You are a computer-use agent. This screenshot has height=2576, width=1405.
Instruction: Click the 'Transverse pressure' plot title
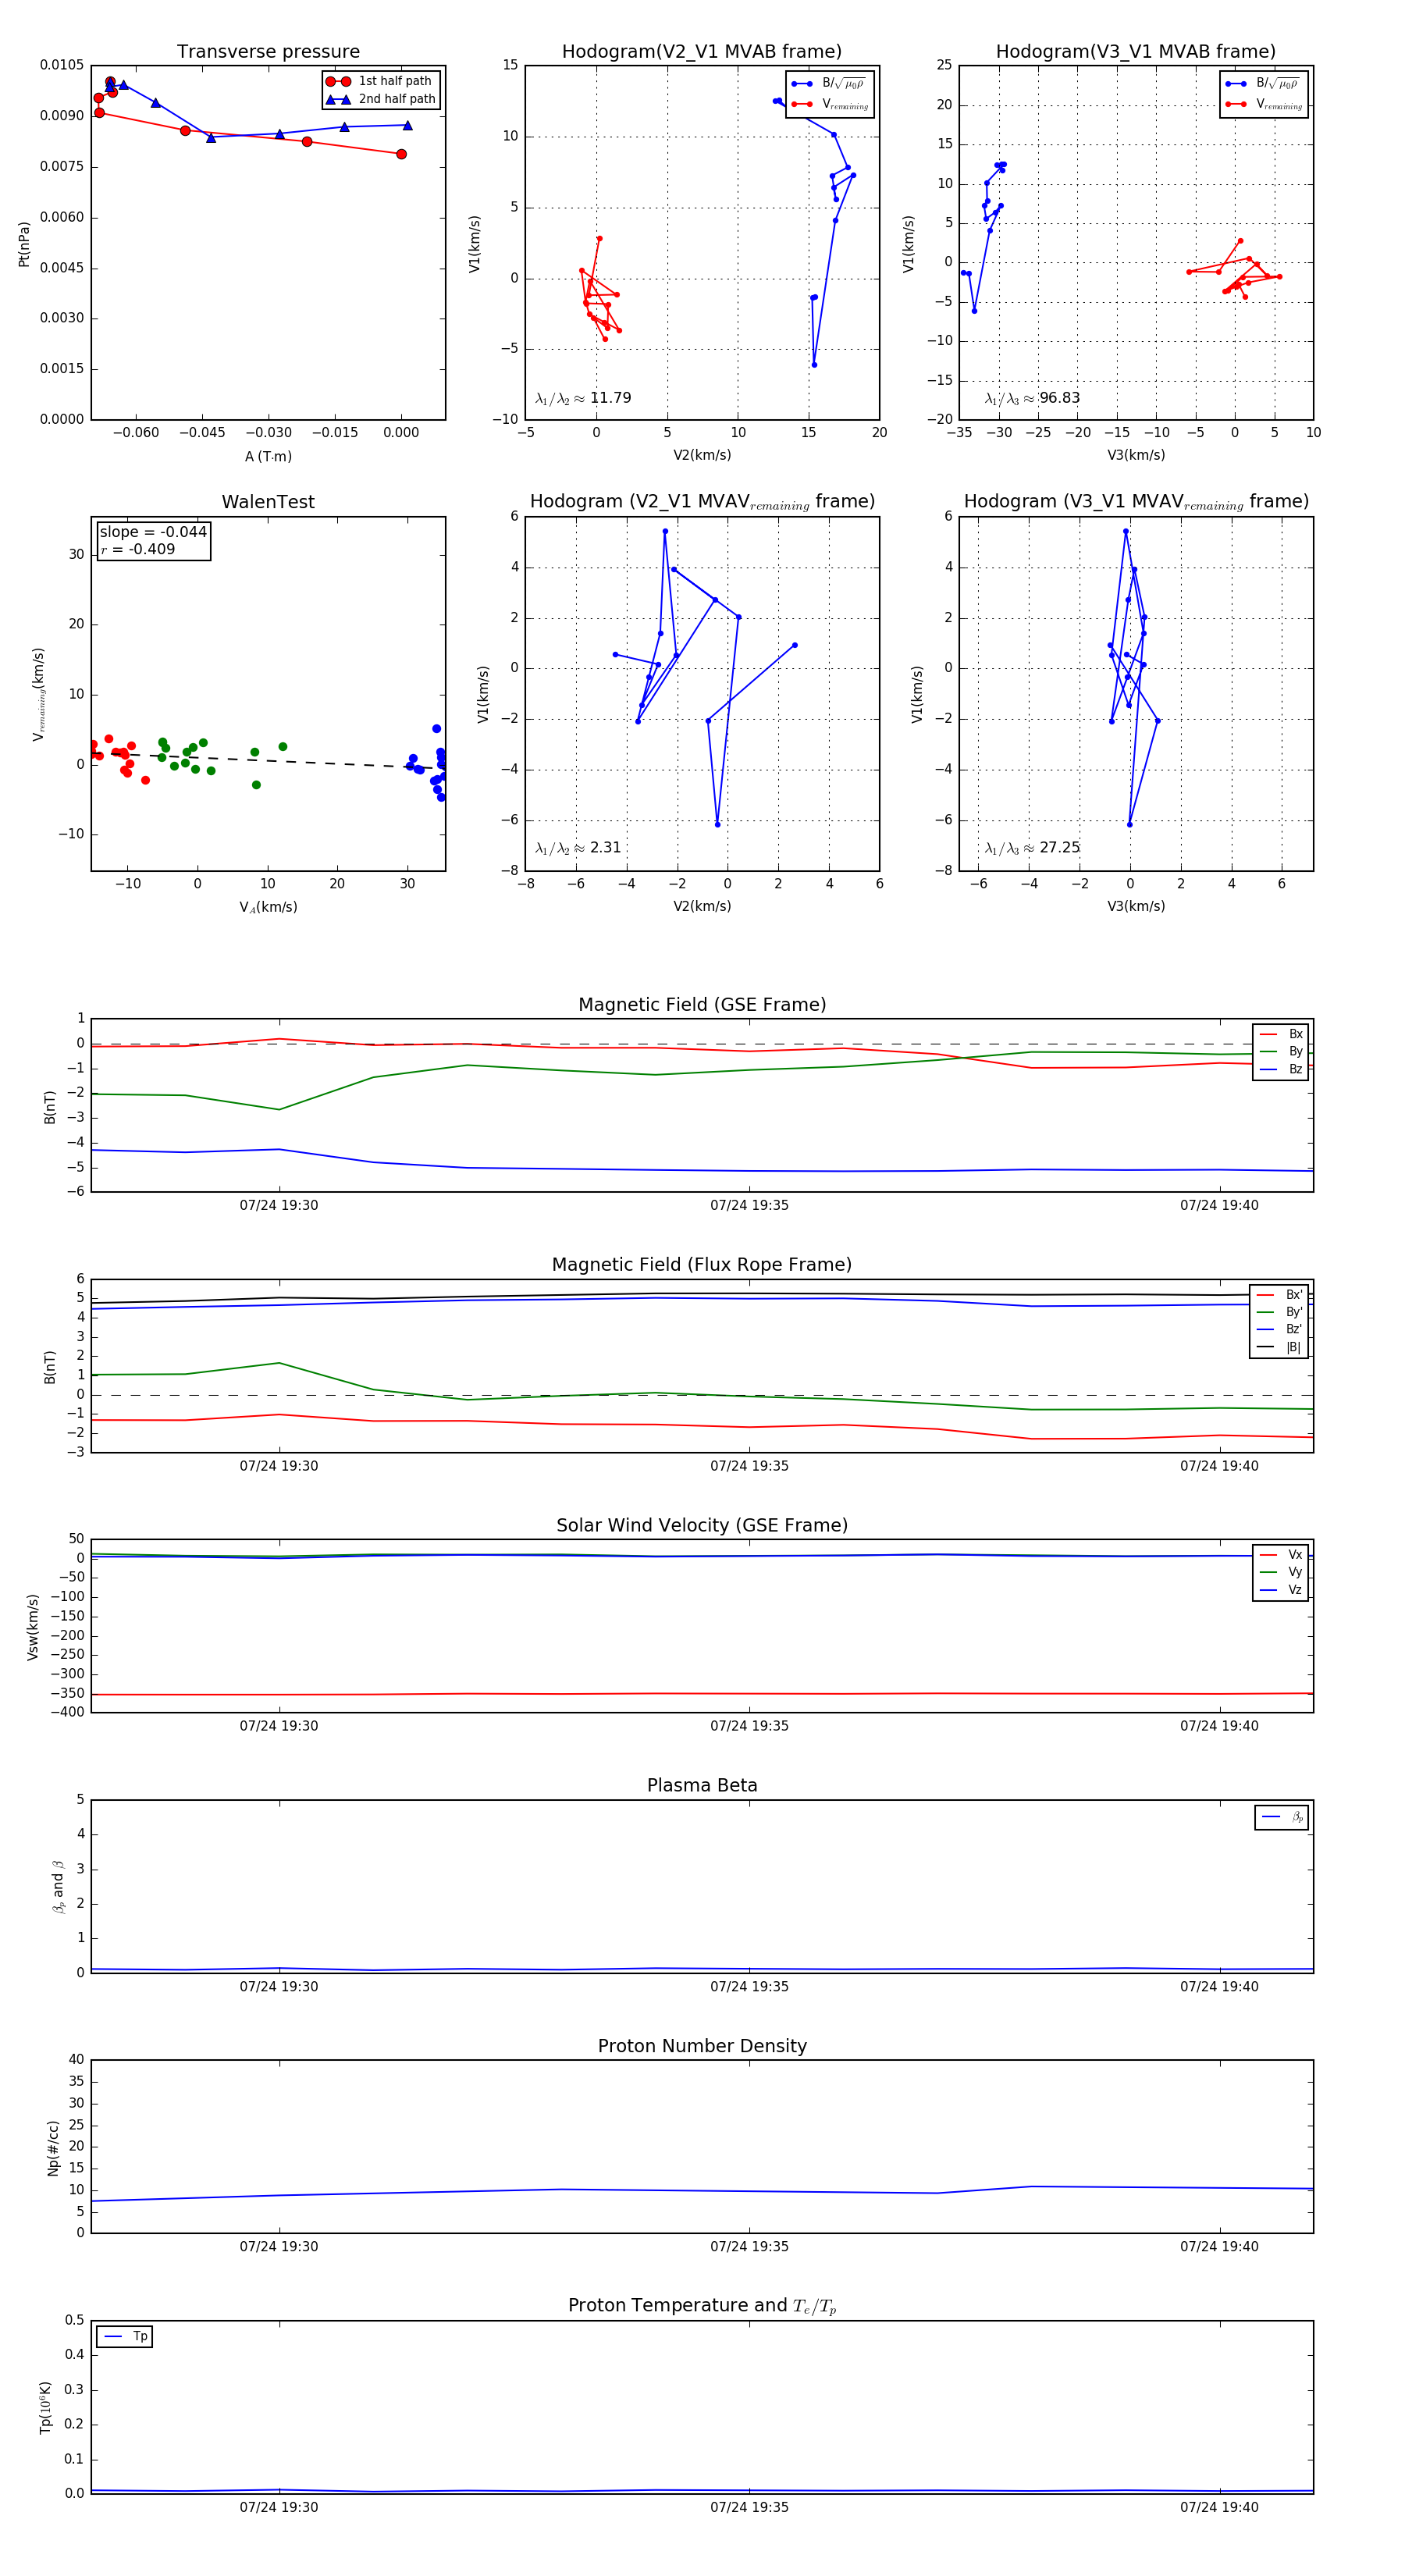pos(268,52)
